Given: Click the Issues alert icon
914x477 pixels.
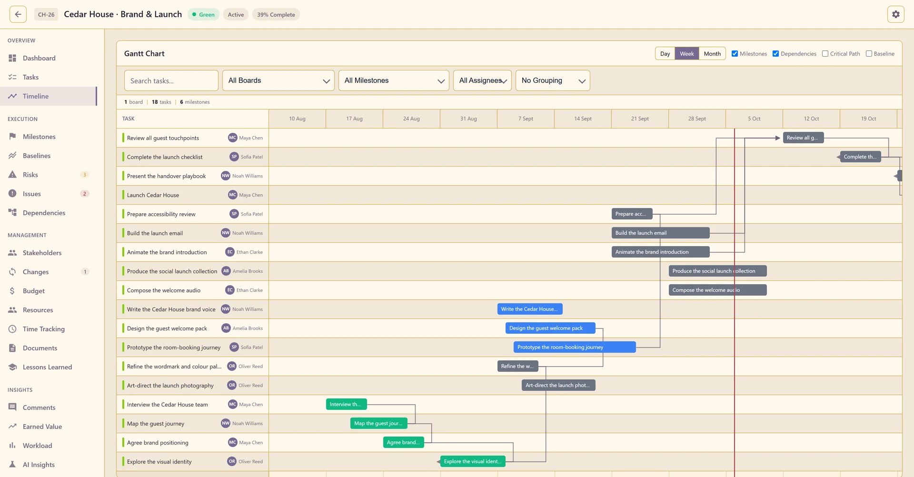Looking at the screenshot, I should click(x=12, y=194).
